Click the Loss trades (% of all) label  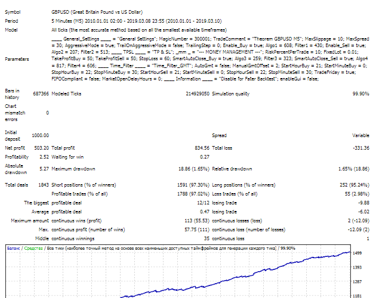tap(235, 194)
